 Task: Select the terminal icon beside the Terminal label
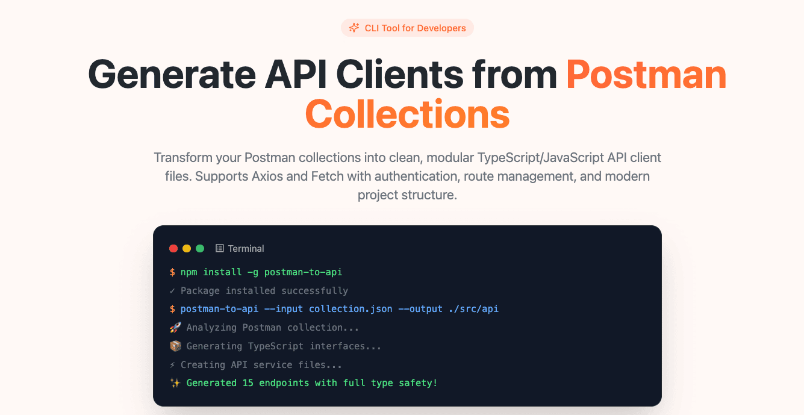[219, 248]
